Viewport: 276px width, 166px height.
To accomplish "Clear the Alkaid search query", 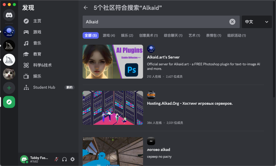I will [232, 22].
